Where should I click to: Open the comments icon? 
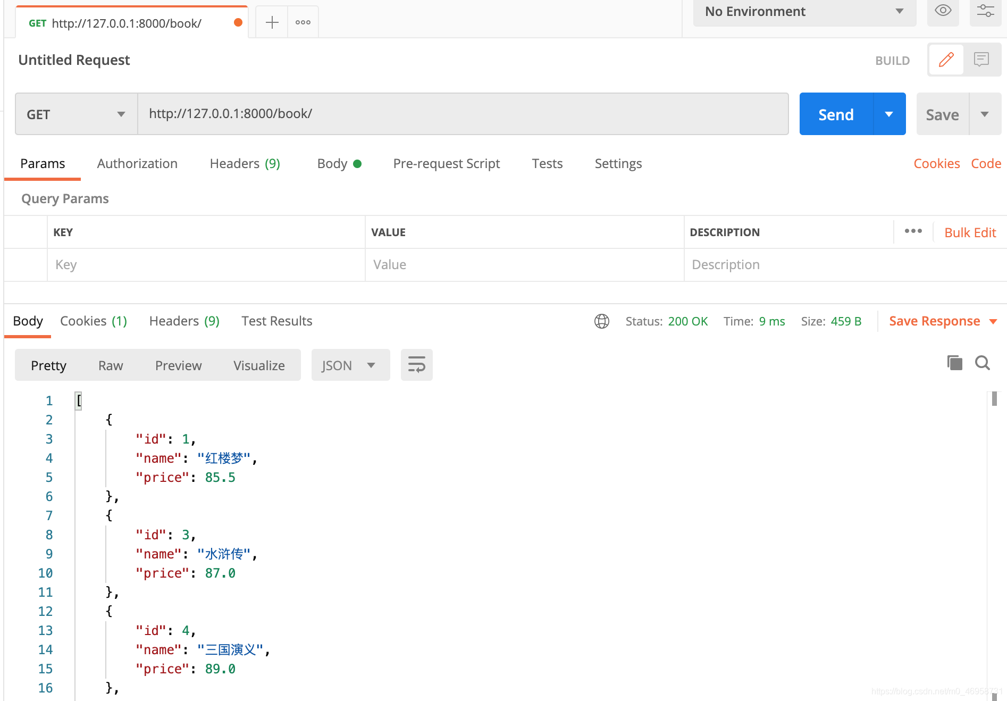click(981, 60)
